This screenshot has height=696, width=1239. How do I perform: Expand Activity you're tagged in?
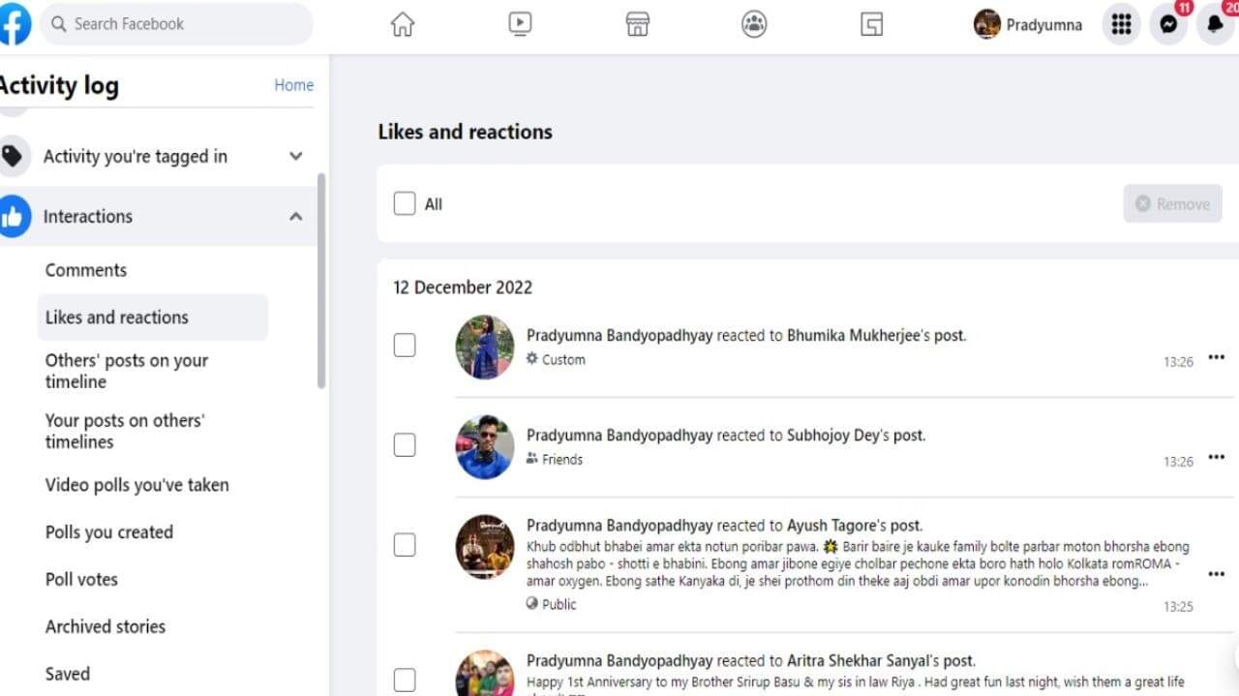295,156
